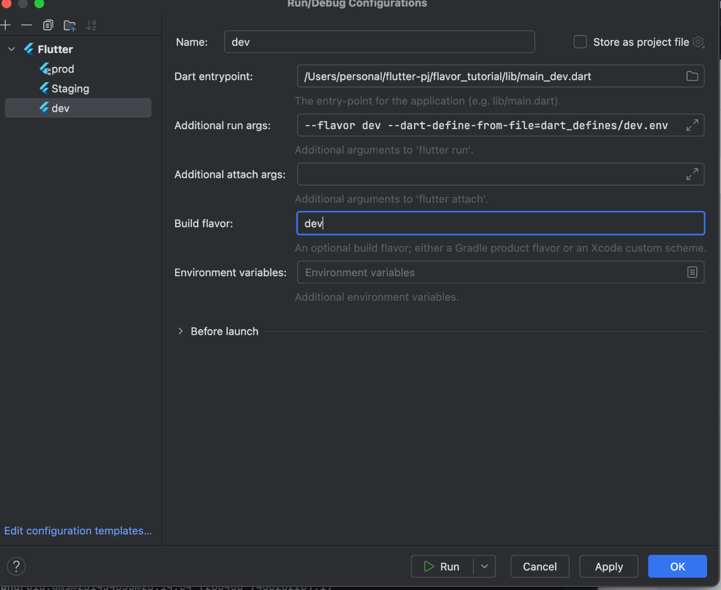Open the help question mark
Viewport: 721px width, 590px height.
pyautogui.click(x=16, y=566)
